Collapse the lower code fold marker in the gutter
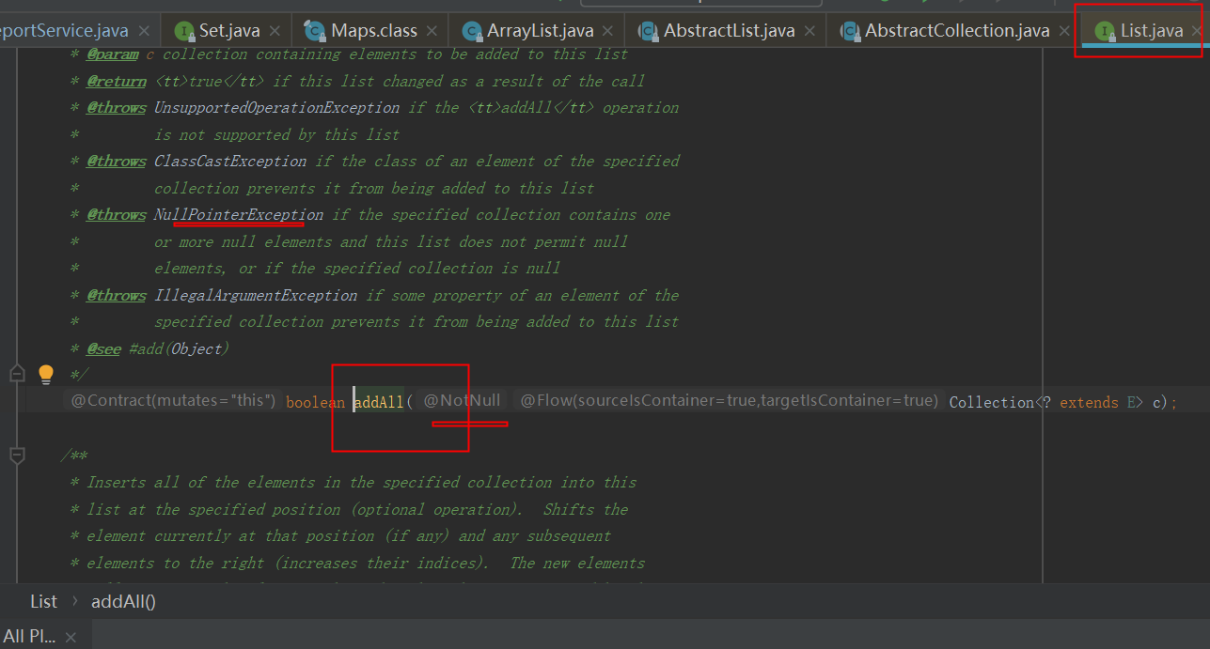The image size is (1210, 649). 16,454
